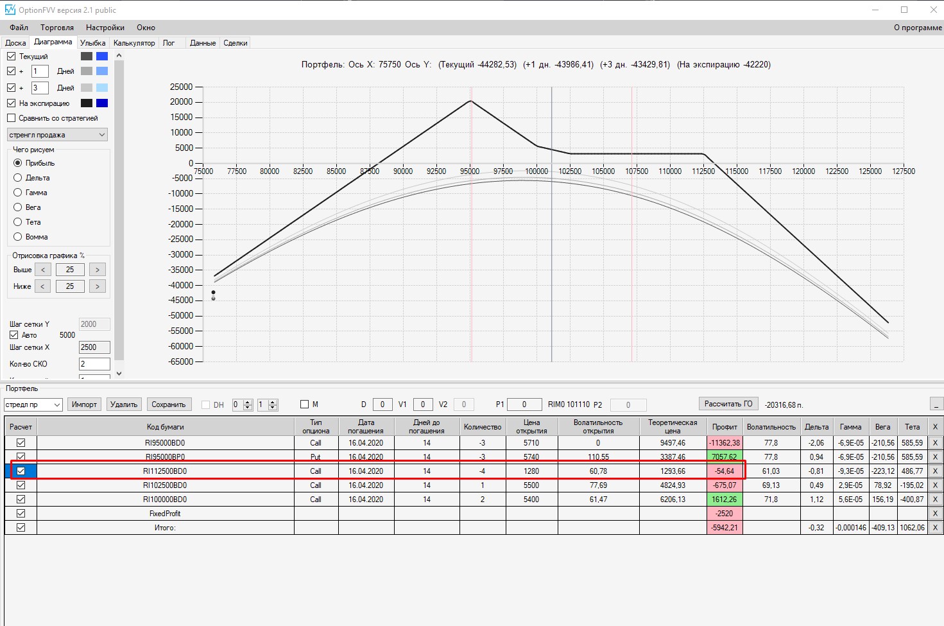Screen dimensions: 944x626
Task: Collapse the portfolio panel with the underscore button
Action: tap(936, 404)
